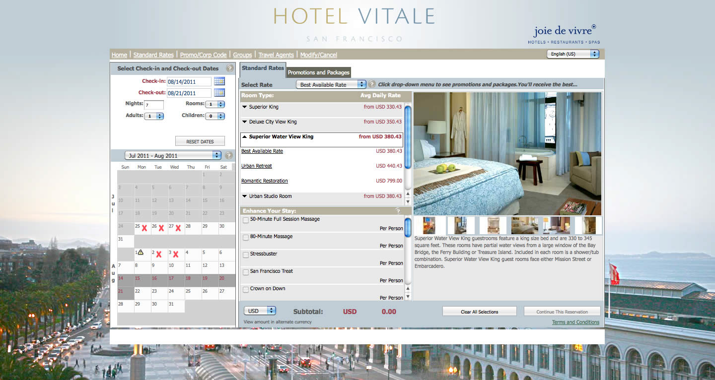Select the Best Available Rate link at USD 380.43

(x=262, y=151)
